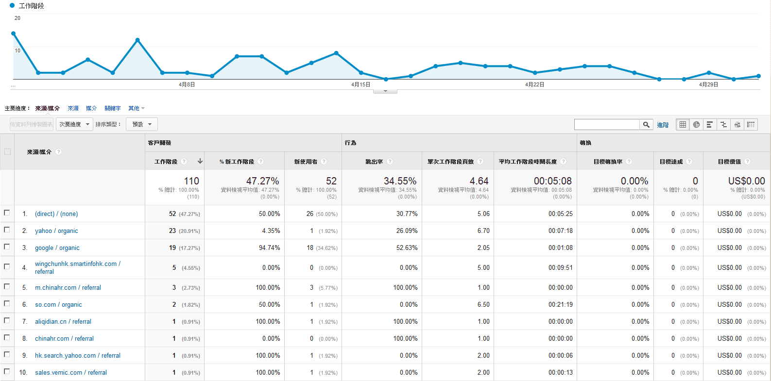Check the so.com / organic row checkbox
Image resolution: width=771 pixels, height=381 pixels.
tap(7, 303)
